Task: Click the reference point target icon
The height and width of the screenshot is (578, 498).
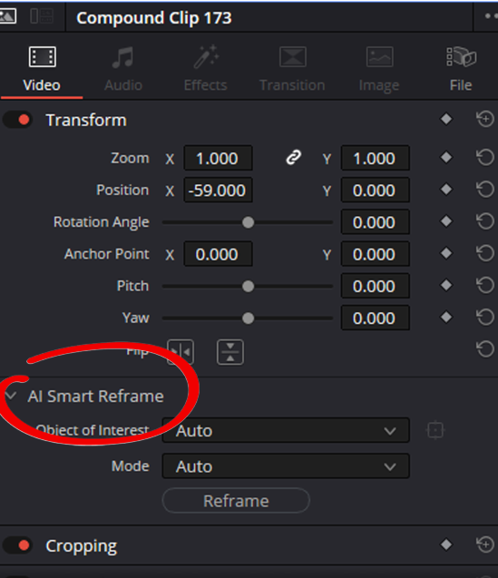Action: point(435,430)
